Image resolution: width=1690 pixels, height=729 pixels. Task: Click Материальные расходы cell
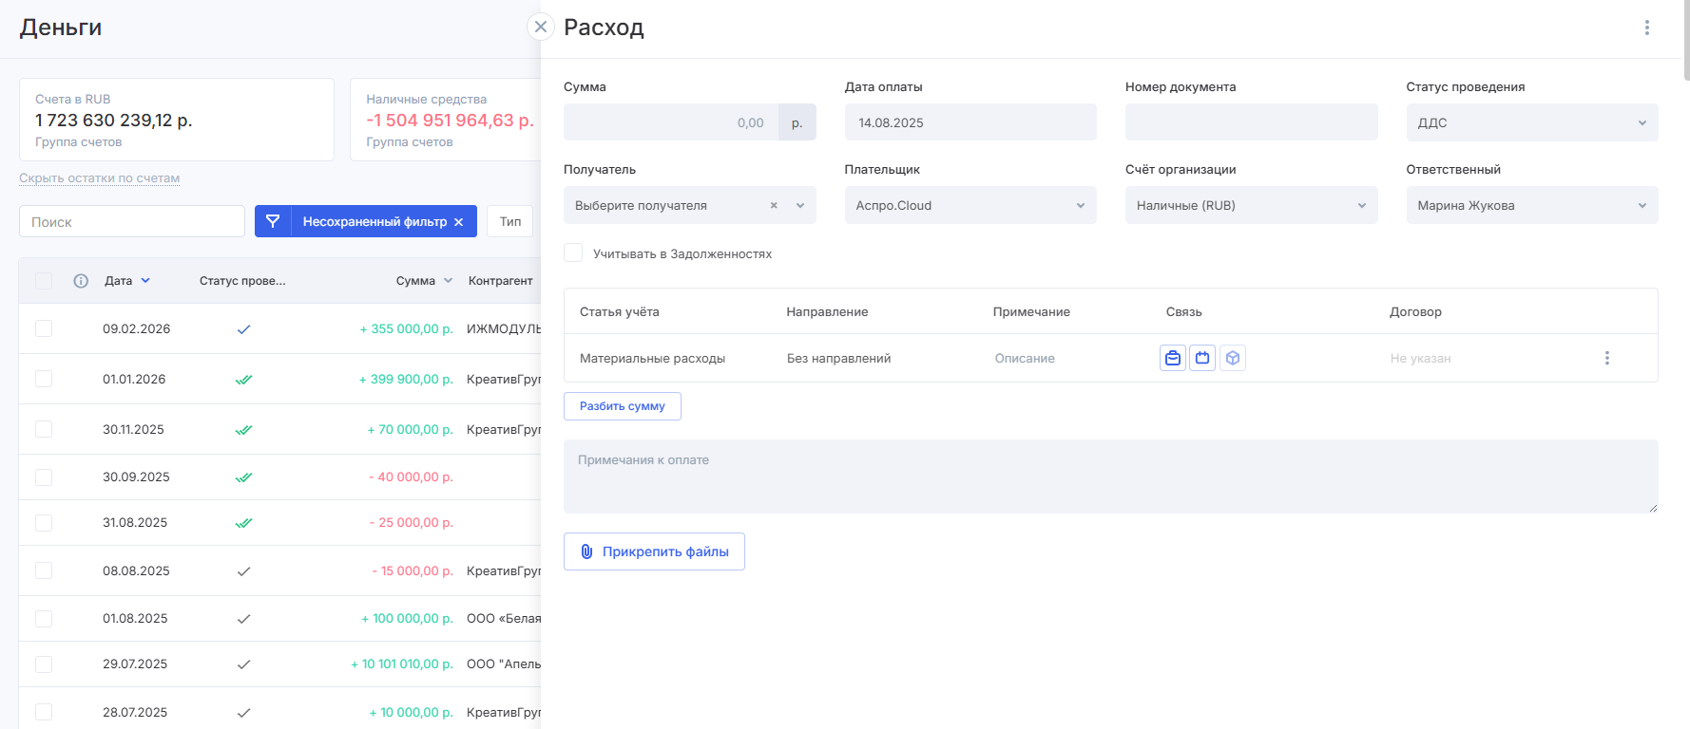(x=652, y=358)
